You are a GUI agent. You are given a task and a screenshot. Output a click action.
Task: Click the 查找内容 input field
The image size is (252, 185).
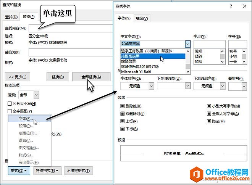tap(71, 29)
